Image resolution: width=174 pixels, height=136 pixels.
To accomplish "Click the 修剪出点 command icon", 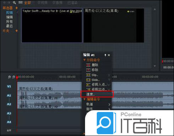I will pos(88,89).
